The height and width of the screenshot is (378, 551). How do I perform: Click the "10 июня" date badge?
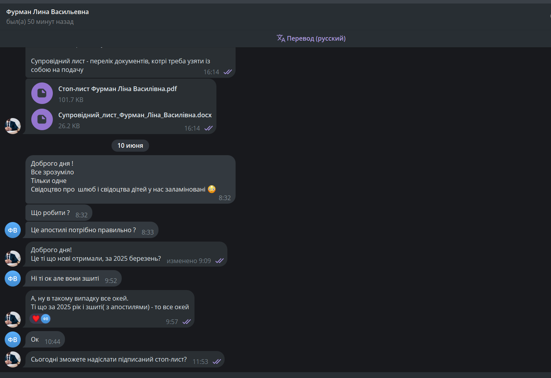130,145
